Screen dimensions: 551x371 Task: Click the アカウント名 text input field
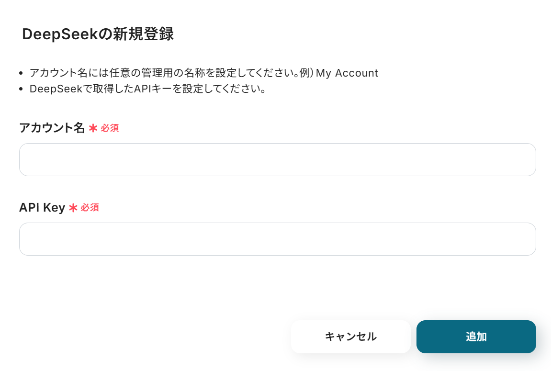pyautogui.click(x=277, y=159)
